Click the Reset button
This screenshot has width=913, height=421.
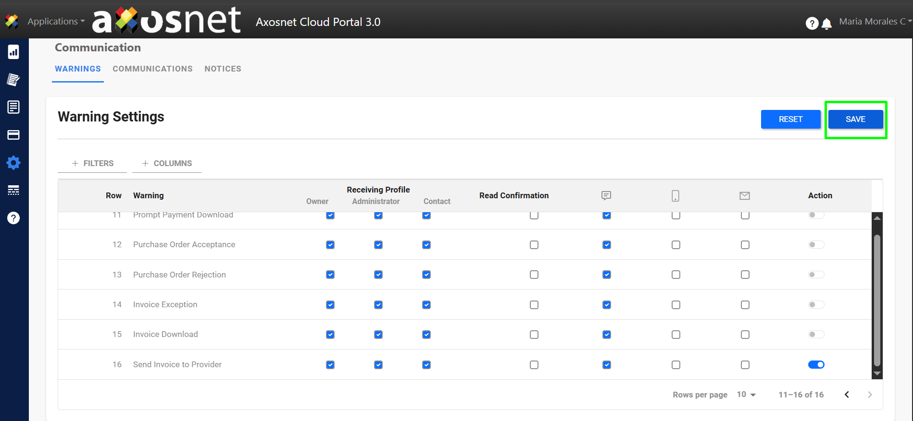(790, 119)
